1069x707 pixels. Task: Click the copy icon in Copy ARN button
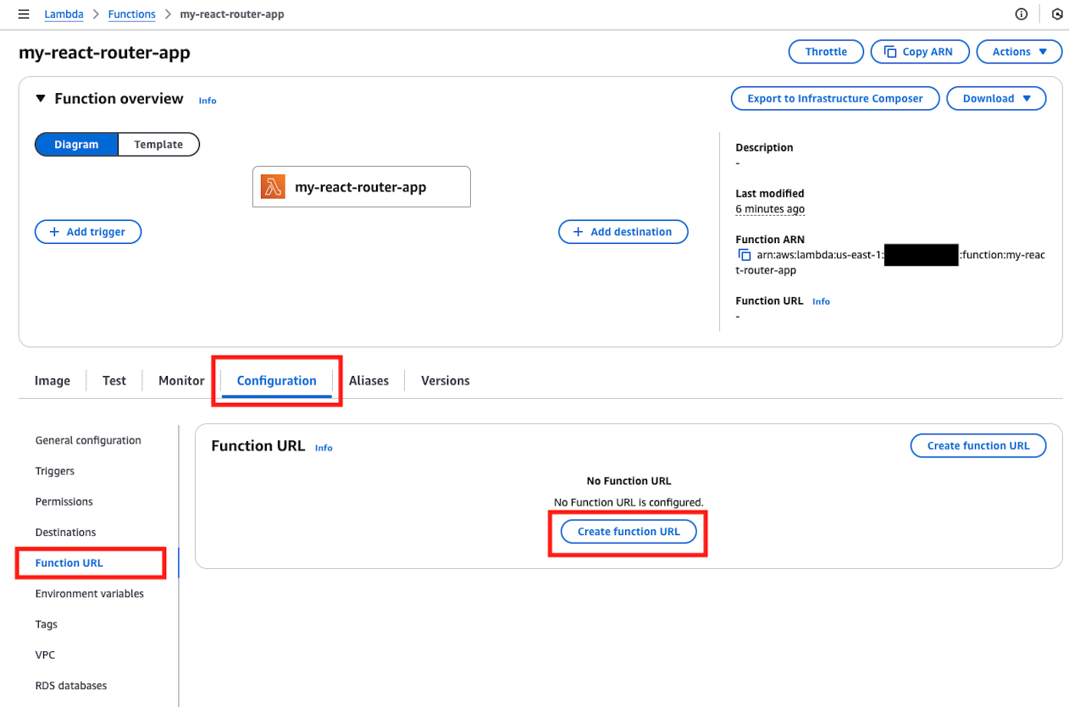(890, 52)
